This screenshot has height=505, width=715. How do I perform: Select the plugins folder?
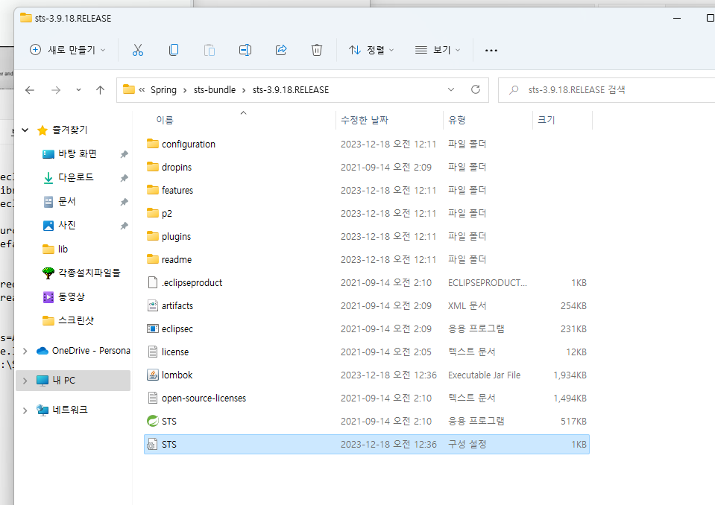point(367,237)
